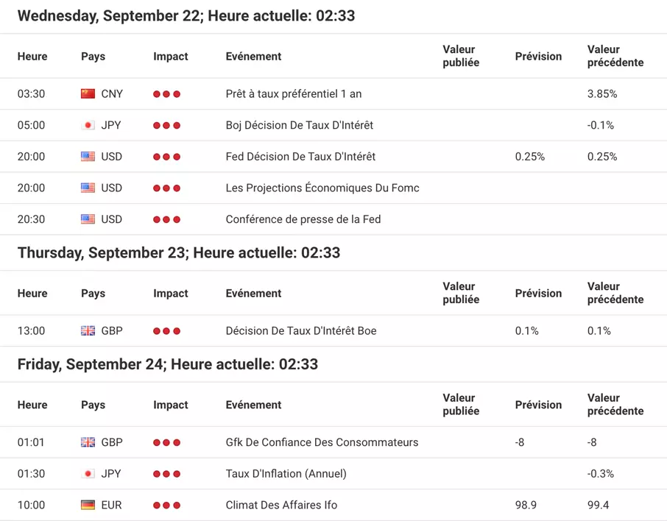667x521 pixels.
Task: Click US flag beside Fed Décision row
Action: point(88,157)
